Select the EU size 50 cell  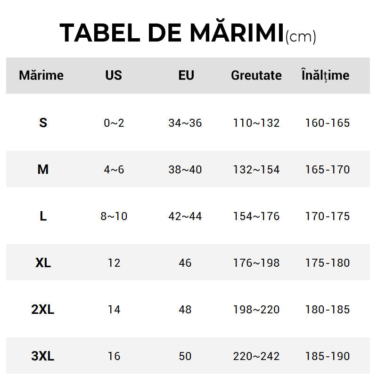[185, 356]
